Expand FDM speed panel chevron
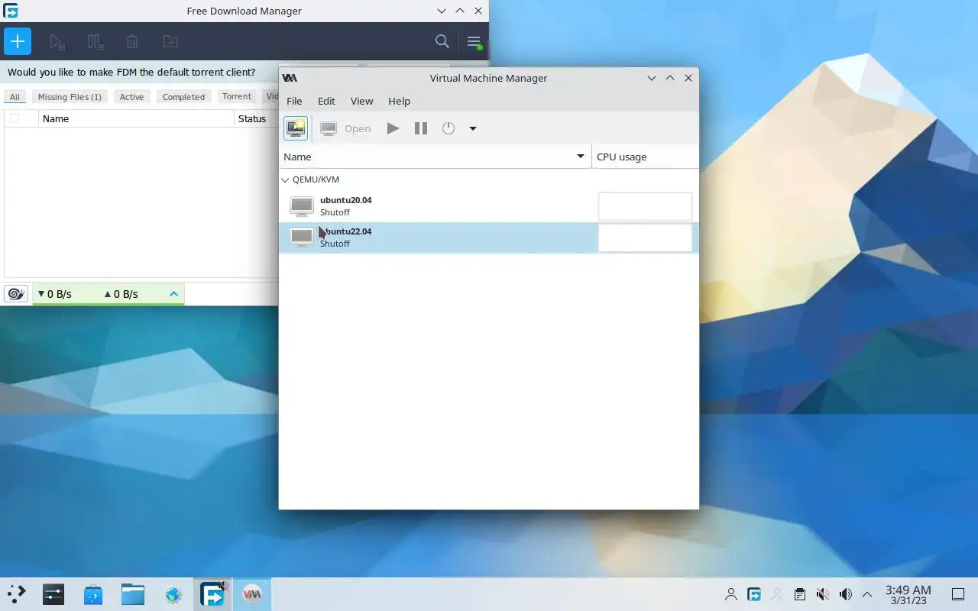 coord(173,294)
